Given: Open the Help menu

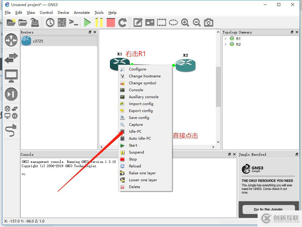Looking at the screenshot, I should [112, 12].
